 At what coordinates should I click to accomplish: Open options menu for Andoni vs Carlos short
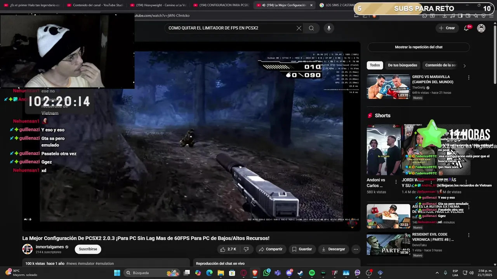396,182
